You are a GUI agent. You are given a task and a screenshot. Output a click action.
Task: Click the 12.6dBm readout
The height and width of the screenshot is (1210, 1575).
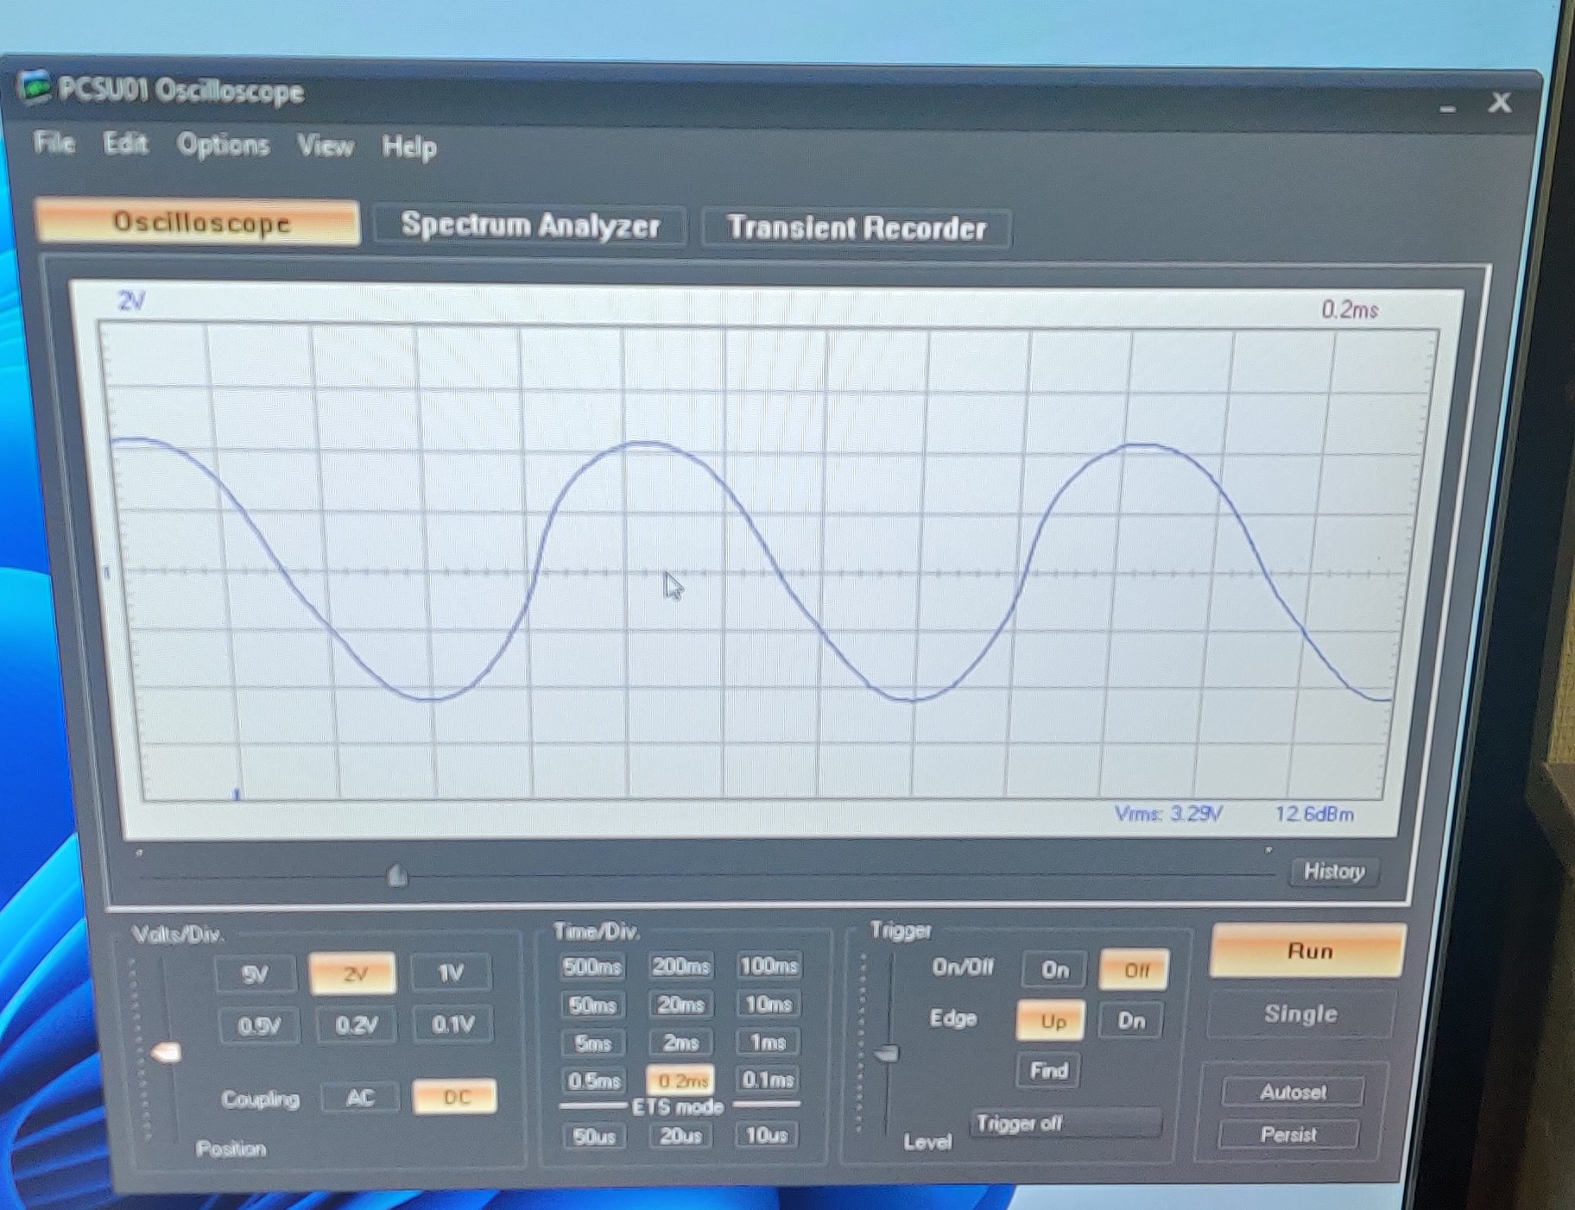pyautogui.click(x=1314, y=814)
